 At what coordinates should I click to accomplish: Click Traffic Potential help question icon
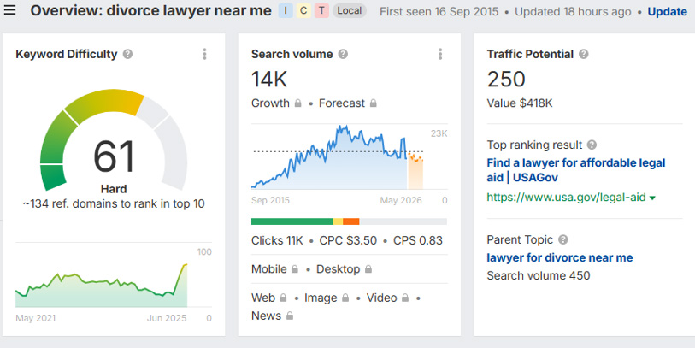click(x=584, y=54)
